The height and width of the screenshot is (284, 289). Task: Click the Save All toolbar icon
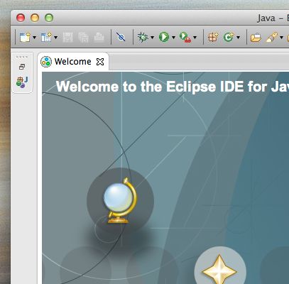[83, 38]
